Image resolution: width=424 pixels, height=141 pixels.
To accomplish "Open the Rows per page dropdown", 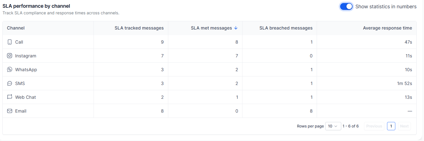I will pos(333,126).
